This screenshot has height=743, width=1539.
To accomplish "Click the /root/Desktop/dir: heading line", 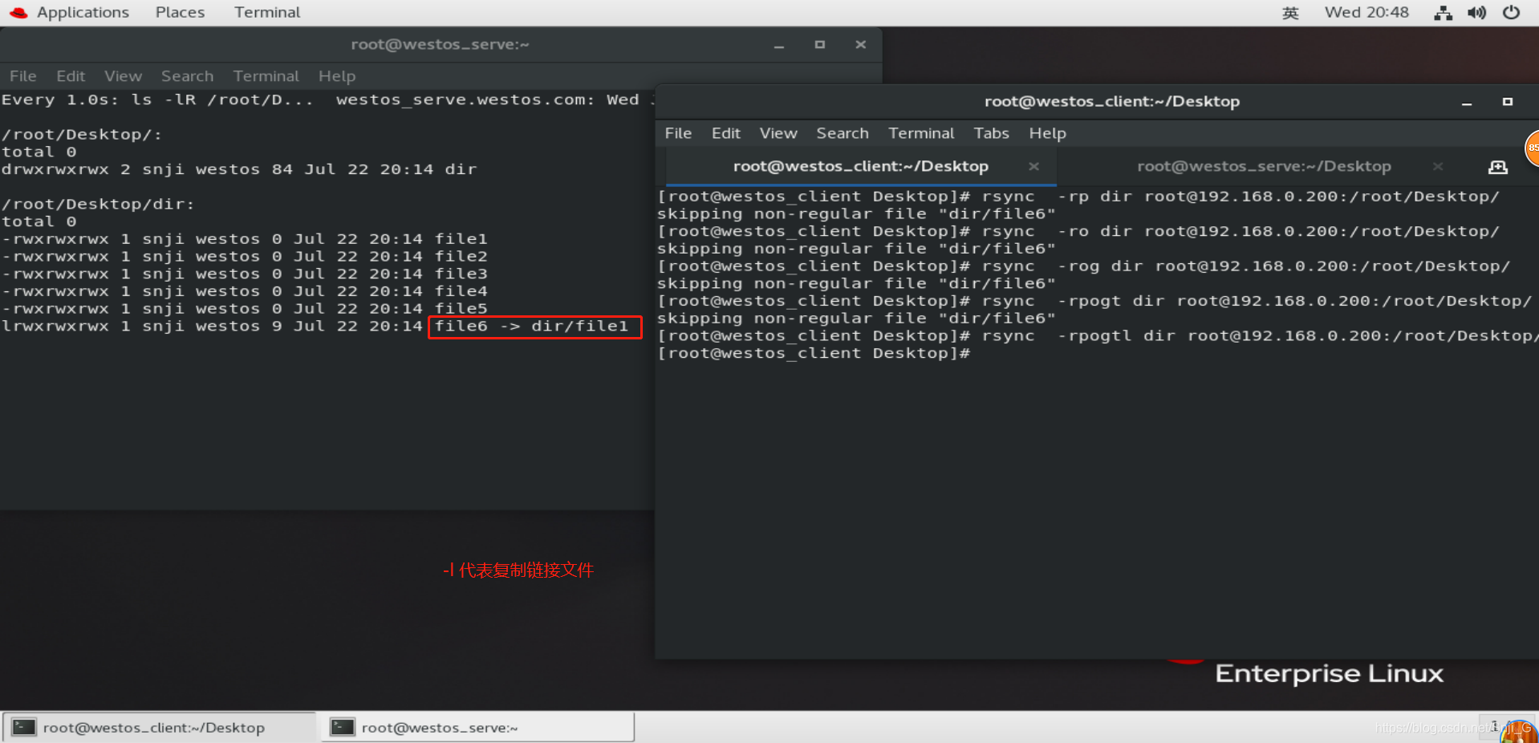I will (98, 205).
